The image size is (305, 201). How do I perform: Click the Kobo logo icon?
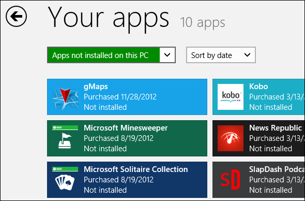pyautogui.click(x=231, y=97)
